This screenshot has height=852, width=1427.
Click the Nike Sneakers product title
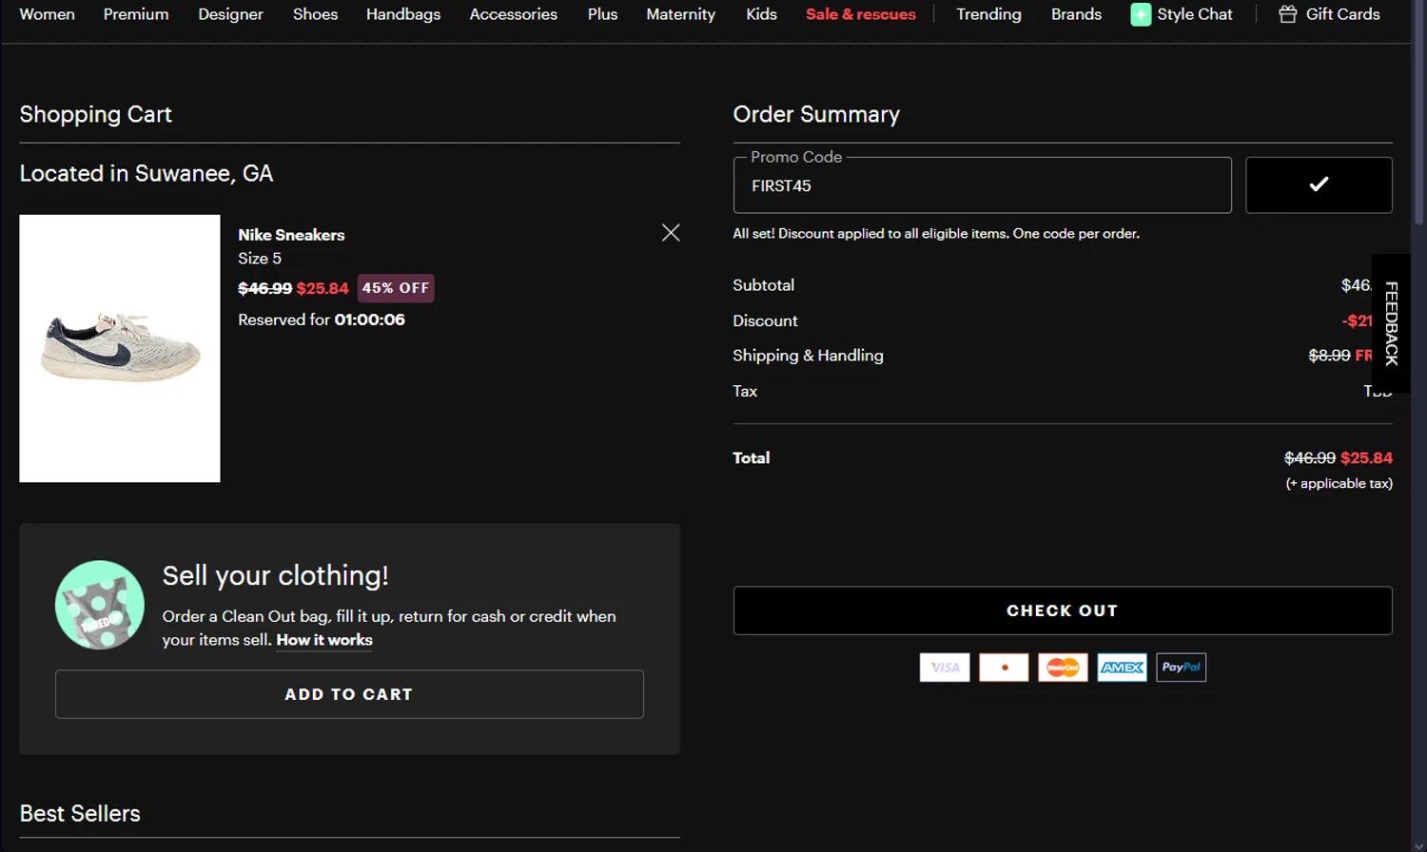coord(291,235)
